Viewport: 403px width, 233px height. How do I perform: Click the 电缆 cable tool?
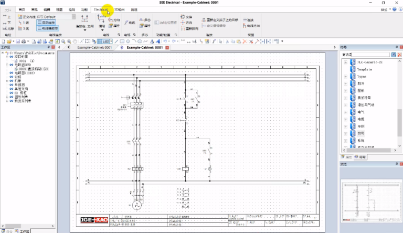tap(130, 23)
